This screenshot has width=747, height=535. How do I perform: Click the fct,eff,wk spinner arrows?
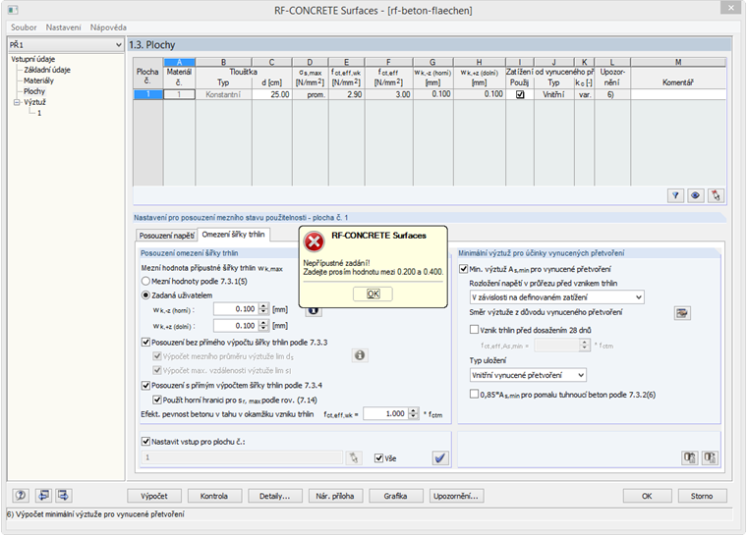[414, 413]
